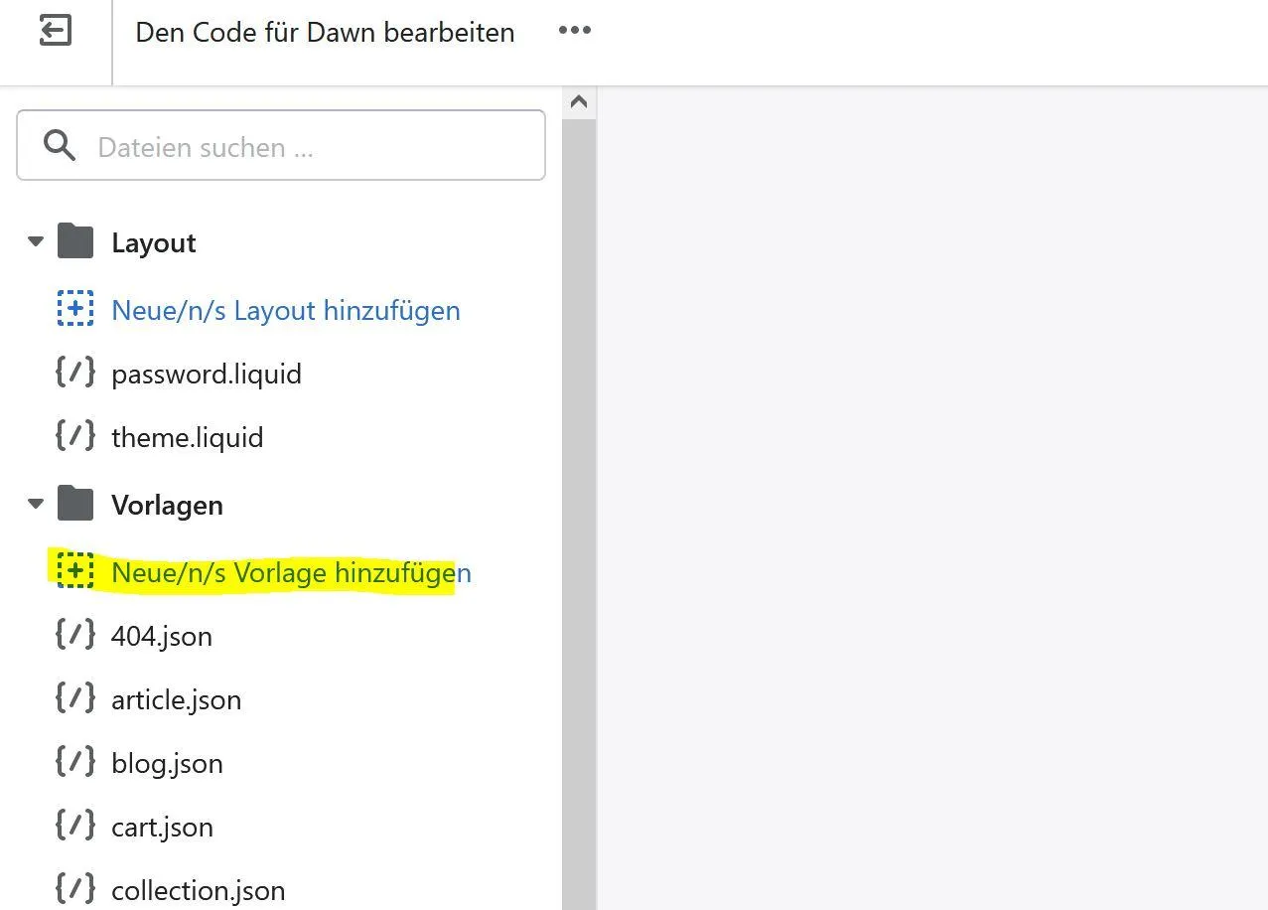The image size is (1268, 910).
Task: Click the code icon beside password.liquid
Action: coord(75,373)
